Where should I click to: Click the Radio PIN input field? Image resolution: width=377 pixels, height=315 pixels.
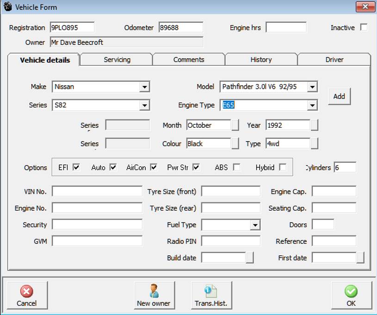click(x=231, y=241)
